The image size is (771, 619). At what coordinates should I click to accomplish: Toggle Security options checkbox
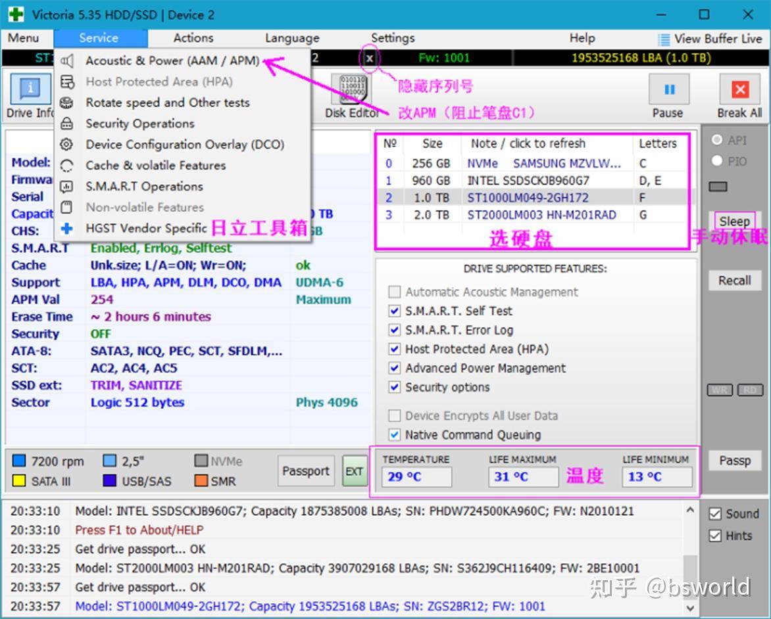tap(394, 387)
